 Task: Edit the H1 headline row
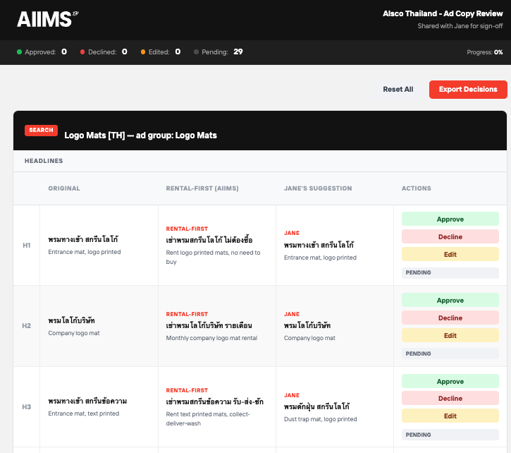coord(450,254)
